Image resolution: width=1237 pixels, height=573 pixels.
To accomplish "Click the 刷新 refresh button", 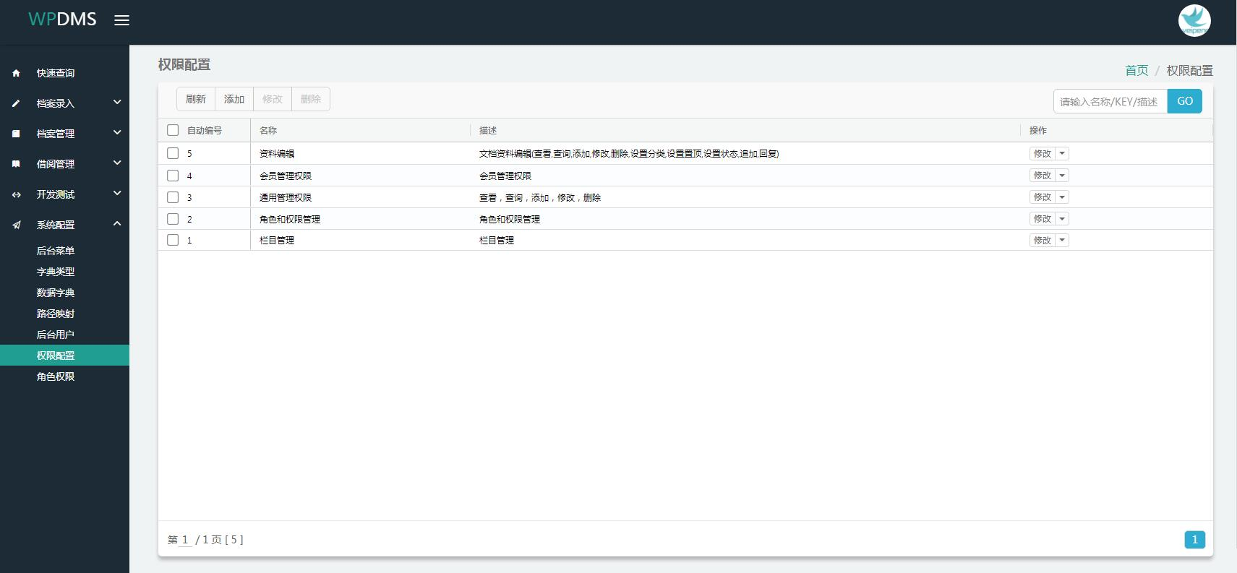I will pos(196,99).
